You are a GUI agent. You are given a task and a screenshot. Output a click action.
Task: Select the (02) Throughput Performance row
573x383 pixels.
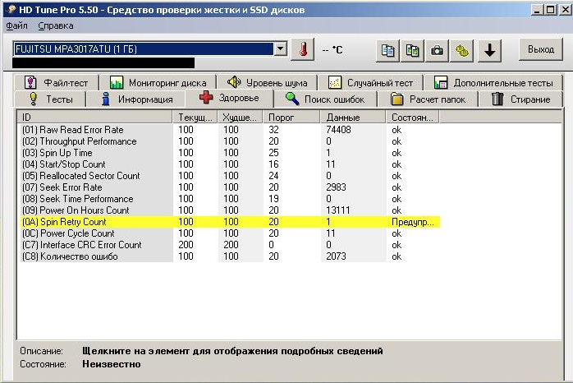[229, 141]
